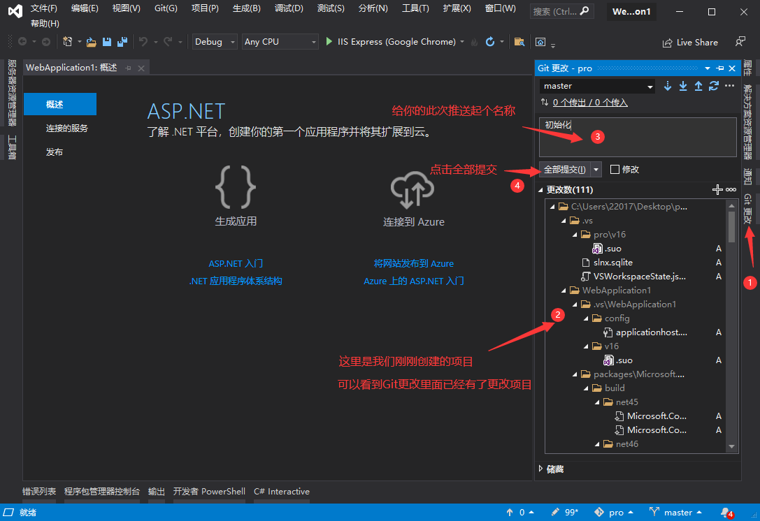Click the Git pull down-arrow icon
This screenshot has width=760, height=521.
pos(683,86)
